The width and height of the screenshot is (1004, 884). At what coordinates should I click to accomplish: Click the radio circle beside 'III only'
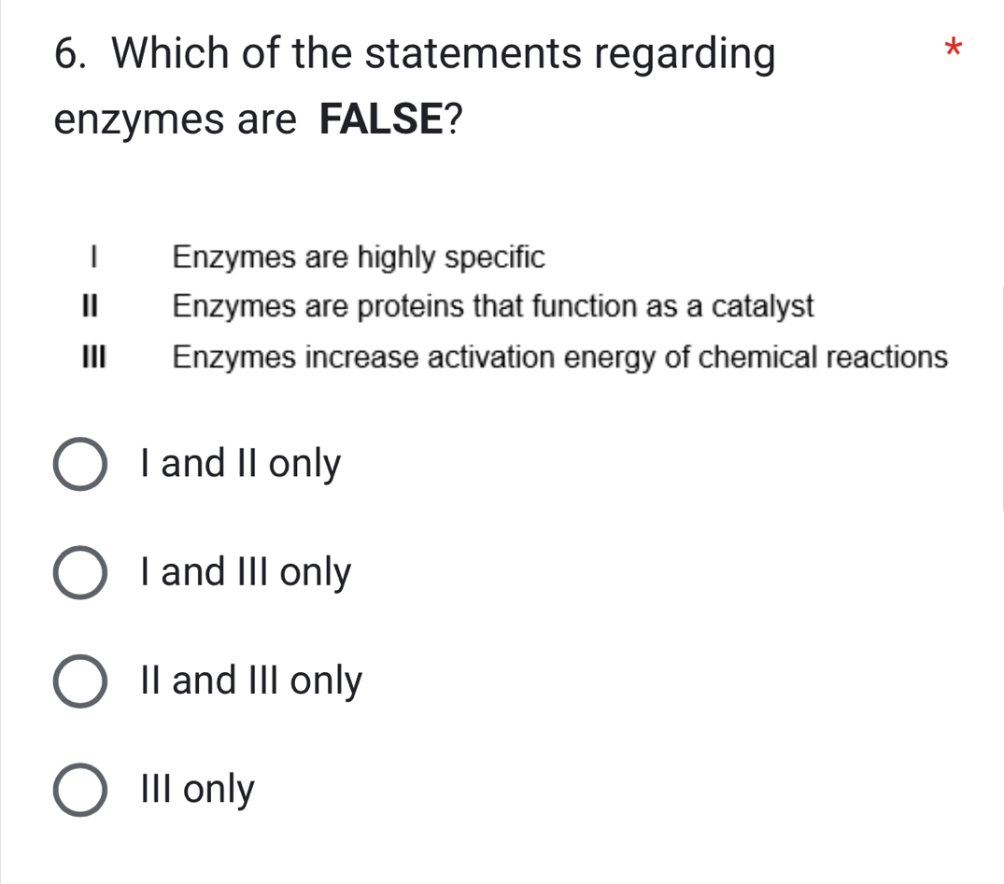click(x=79, y=789)
